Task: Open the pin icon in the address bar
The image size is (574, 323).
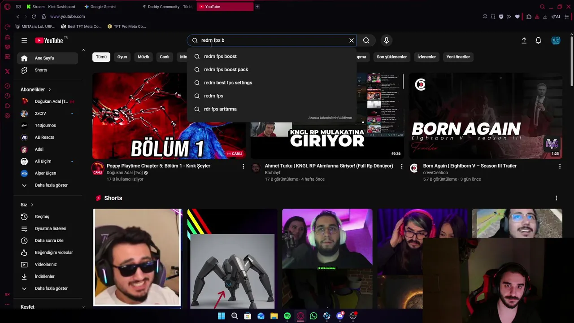Action: click(x=485, y=17)
